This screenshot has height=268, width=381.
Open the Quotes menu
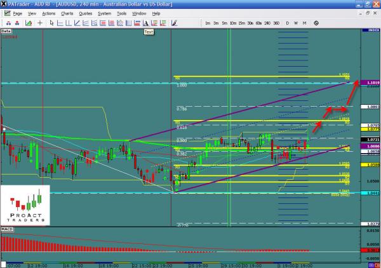pyautogui.click(x=85, y=13)
